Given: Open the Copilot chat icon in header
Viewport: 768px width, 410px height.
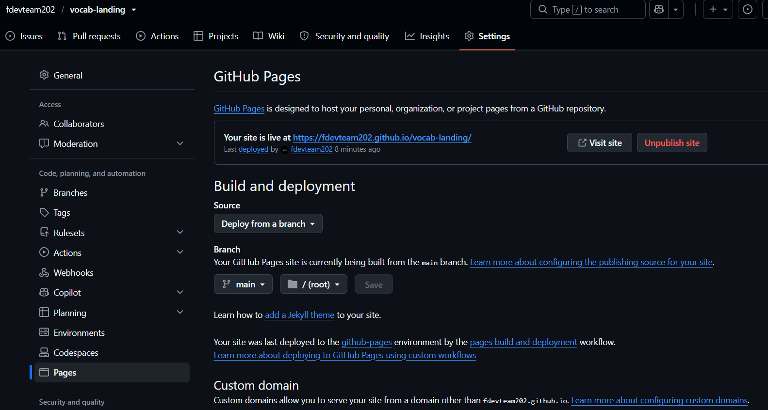Looking at the screenshot, I should pos(659,10).
